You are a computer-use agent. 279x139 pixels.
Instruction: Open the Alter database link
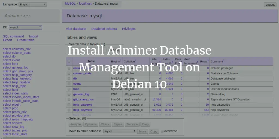[76, 29]
